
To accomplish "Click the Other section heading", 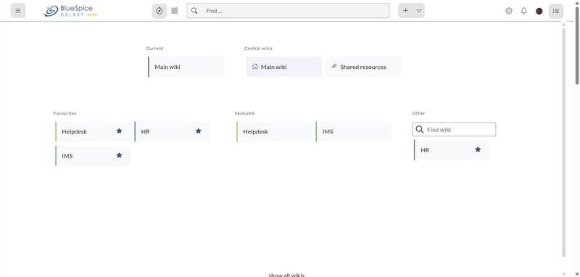I will pyautogui.click(x=419, y=114).
